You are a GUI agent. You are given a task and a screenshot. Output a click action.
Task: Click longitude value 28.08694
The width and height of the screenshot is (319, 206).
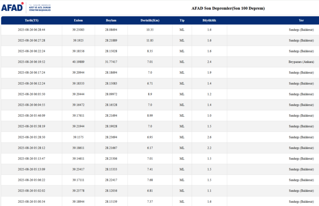pyautogui.click(x=111, y=30)
